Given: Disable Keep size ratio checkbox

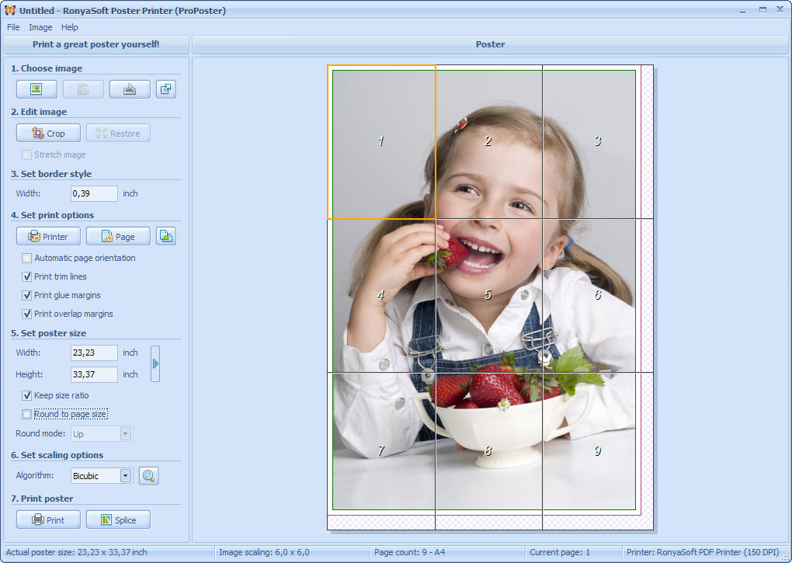Looking at the screenshot, I should point(27,395).
